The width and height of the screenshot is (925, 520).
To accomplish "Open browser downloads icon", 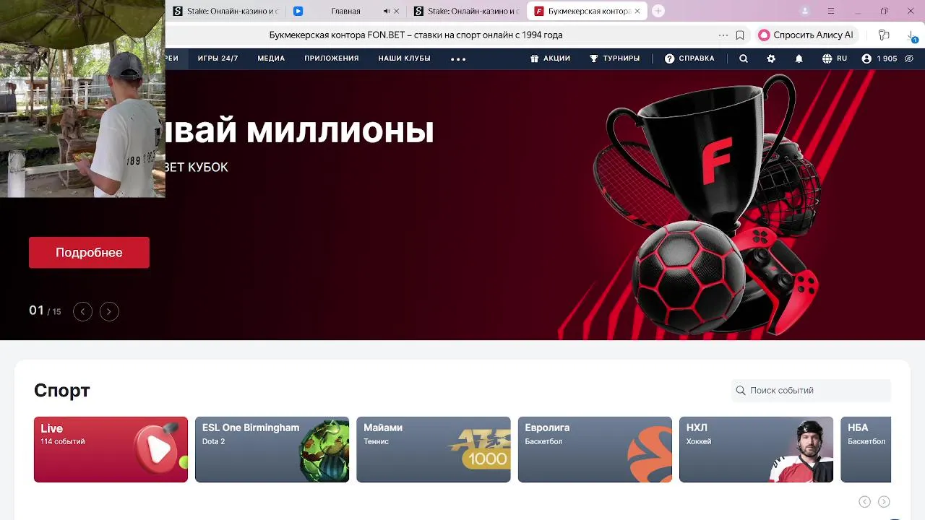I will (912, 35).
